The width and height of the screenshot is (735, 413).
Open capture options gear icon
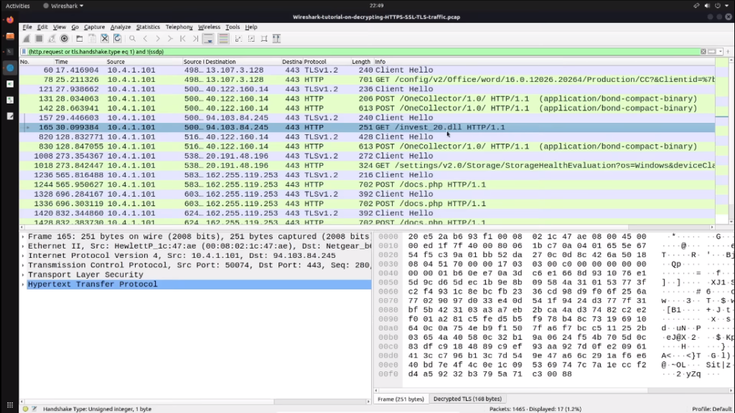point(64,38)
